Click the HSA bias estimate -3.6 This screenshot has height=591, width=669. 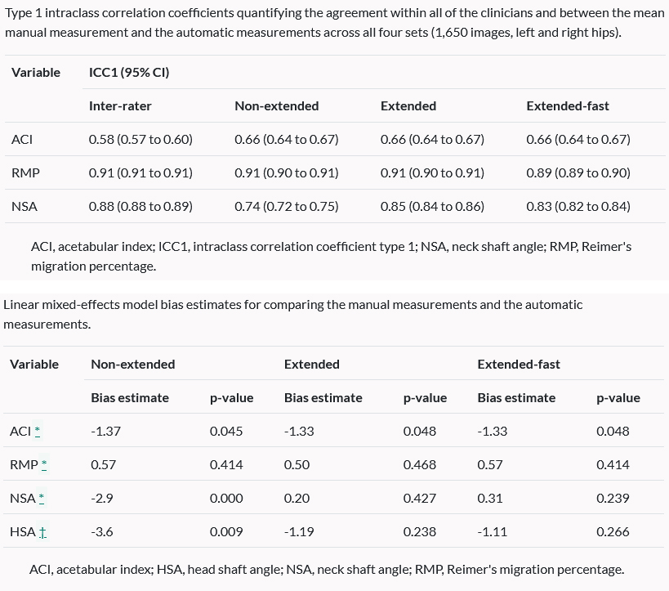pos(102,532)
